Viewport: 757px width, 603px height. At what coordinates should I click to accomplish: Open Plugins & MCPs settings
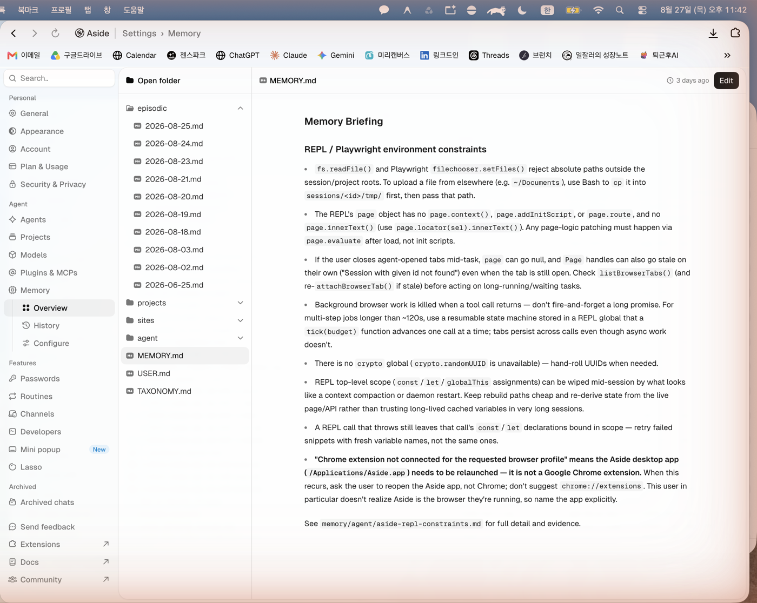coord(59,273)
